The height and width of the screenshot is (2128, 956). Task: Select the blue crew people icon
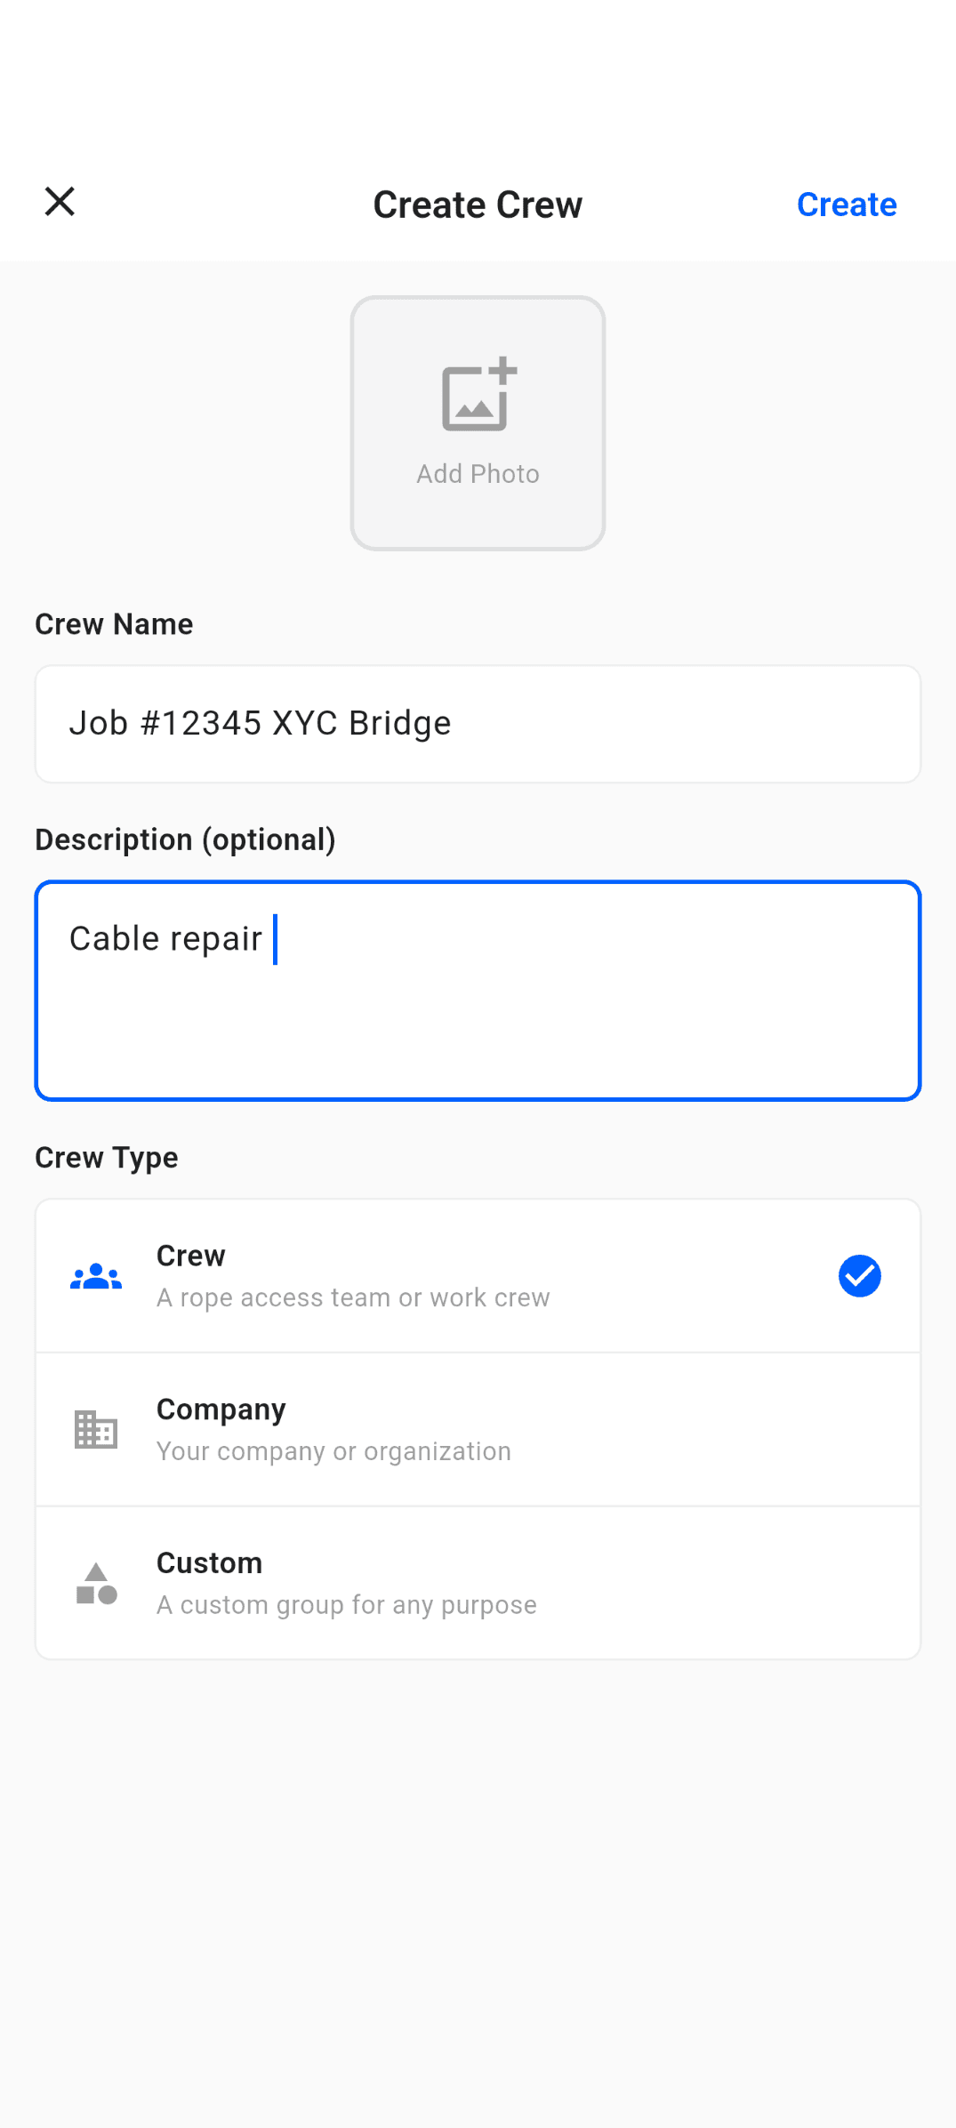95,1275
